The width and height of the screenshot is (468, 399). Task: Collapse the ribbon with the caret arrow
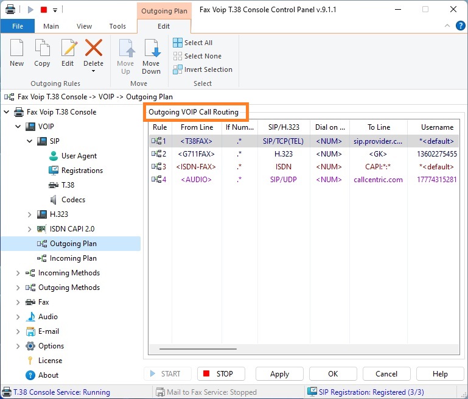click(447, 26)
